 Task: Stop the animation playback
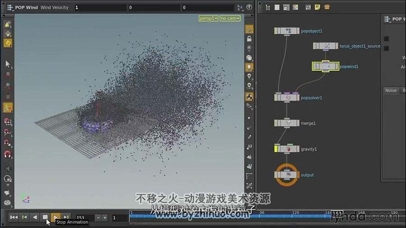pos(45,217)
